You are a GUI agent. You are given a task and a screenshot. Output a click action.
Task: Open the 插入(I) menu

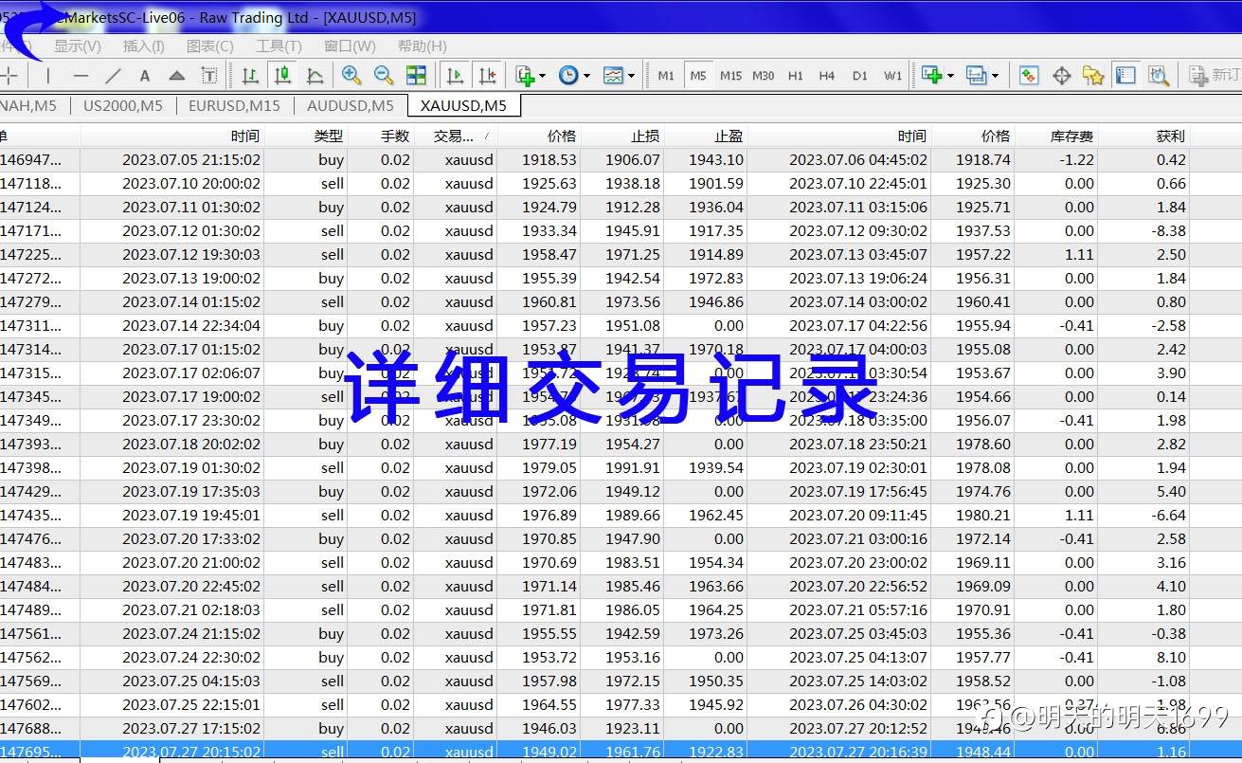(143, 45)
